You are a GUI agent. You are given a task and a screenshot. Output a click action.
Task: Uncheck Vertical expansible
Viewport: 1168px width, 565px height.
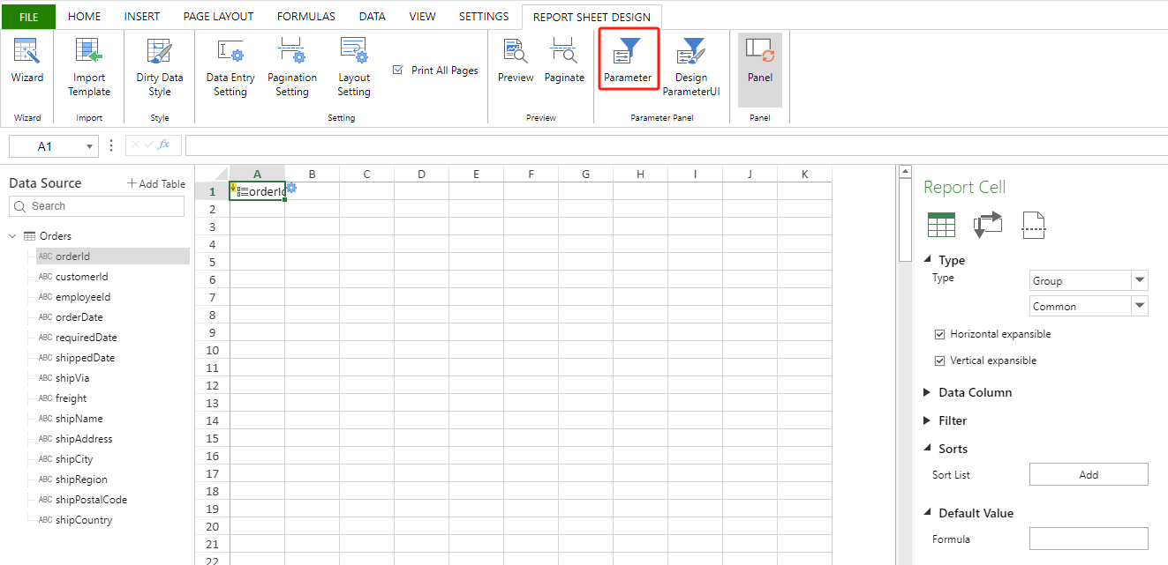tap(940, 360)
